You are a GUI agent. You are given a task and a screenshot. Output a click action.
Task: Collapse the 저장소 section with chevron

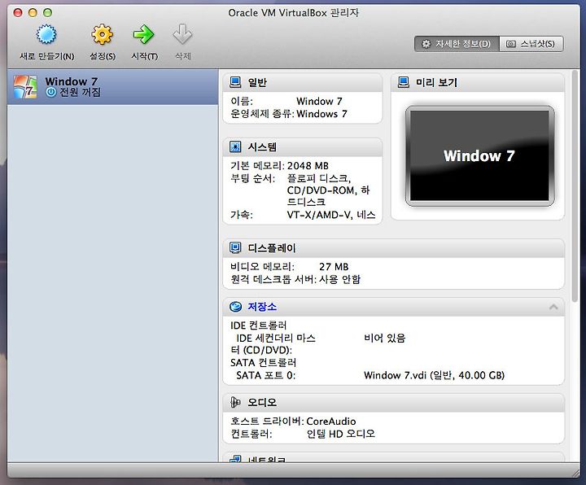[x=553, y=307]
